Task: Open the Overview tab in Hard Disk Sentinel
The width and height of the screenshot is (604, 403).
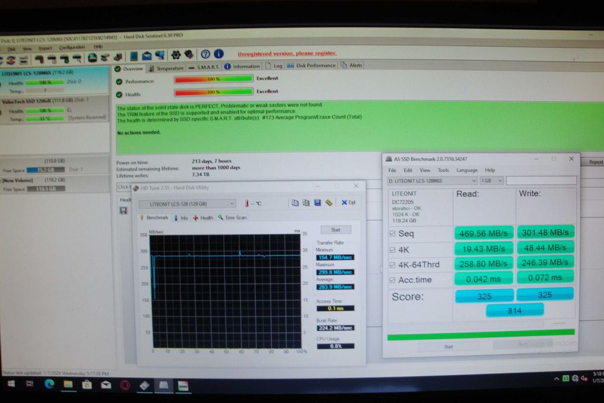Action: (x=129, y=69)
